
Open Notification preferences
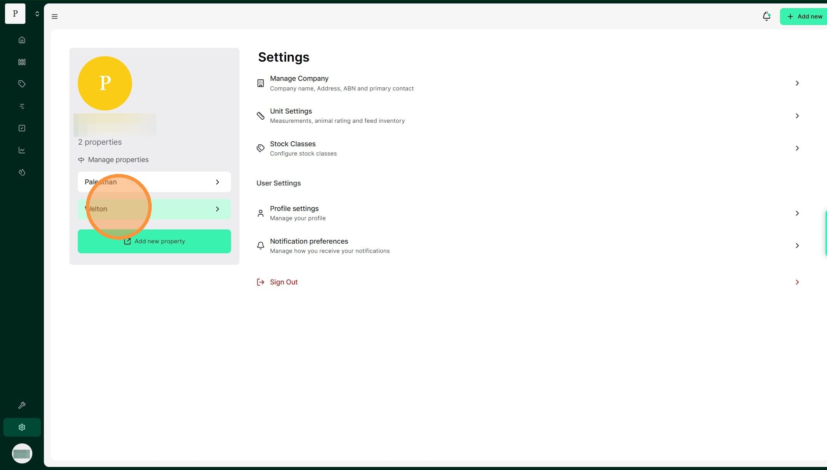click(309, 246)
